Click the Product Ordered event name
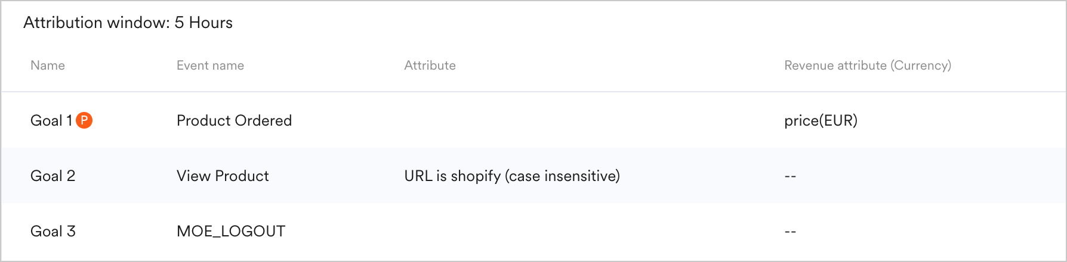 coord(234,121)
